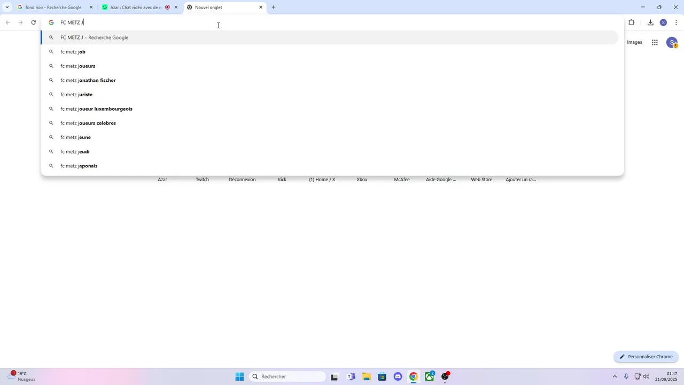Select suggestion 'fc metz jeune'
This screenshot has height=385, width=684.
point(330,137)
